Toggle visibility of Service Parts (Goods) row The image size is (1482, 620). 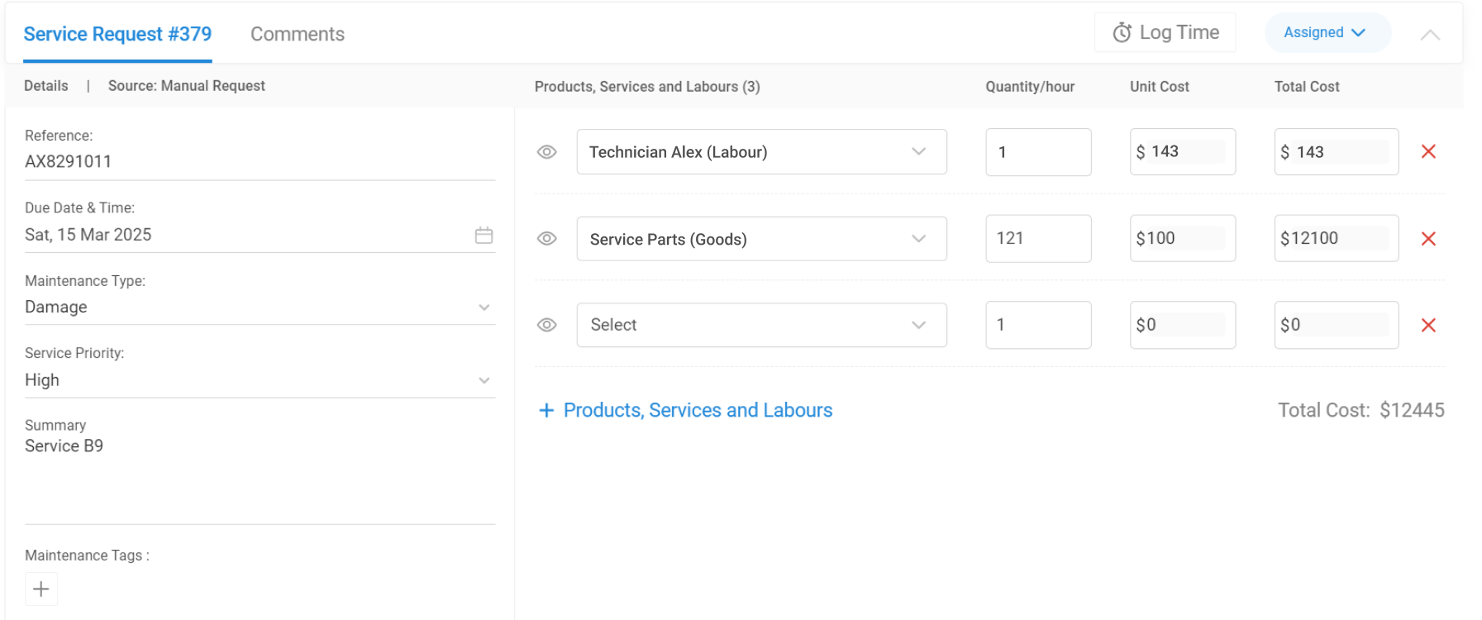tap(546, 239)
